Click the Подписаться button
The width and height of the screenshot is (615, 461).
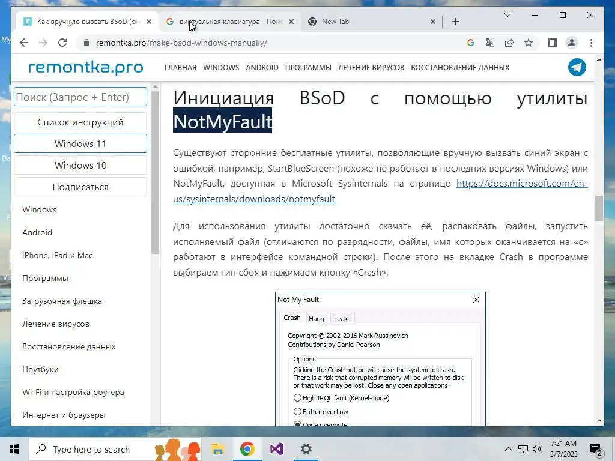coord(80,187)
